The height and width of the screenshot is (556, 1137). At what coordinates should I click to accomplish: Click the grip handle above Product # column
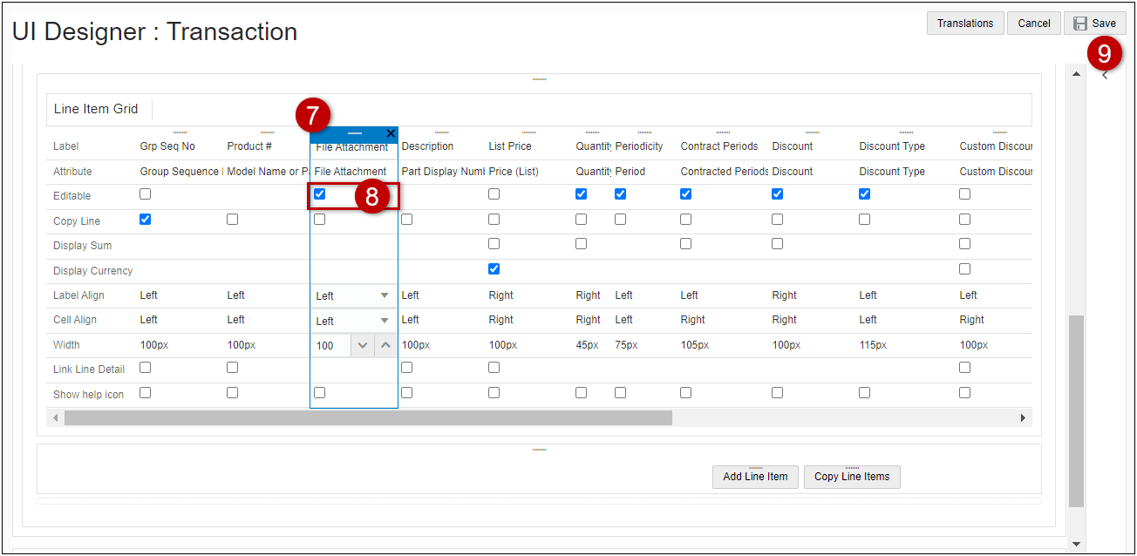268,132
